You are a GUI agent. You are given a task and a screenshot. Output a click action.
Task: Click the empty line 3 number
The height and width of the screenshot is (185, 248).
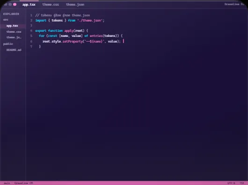pyautogui.click(x=31, y=26)
